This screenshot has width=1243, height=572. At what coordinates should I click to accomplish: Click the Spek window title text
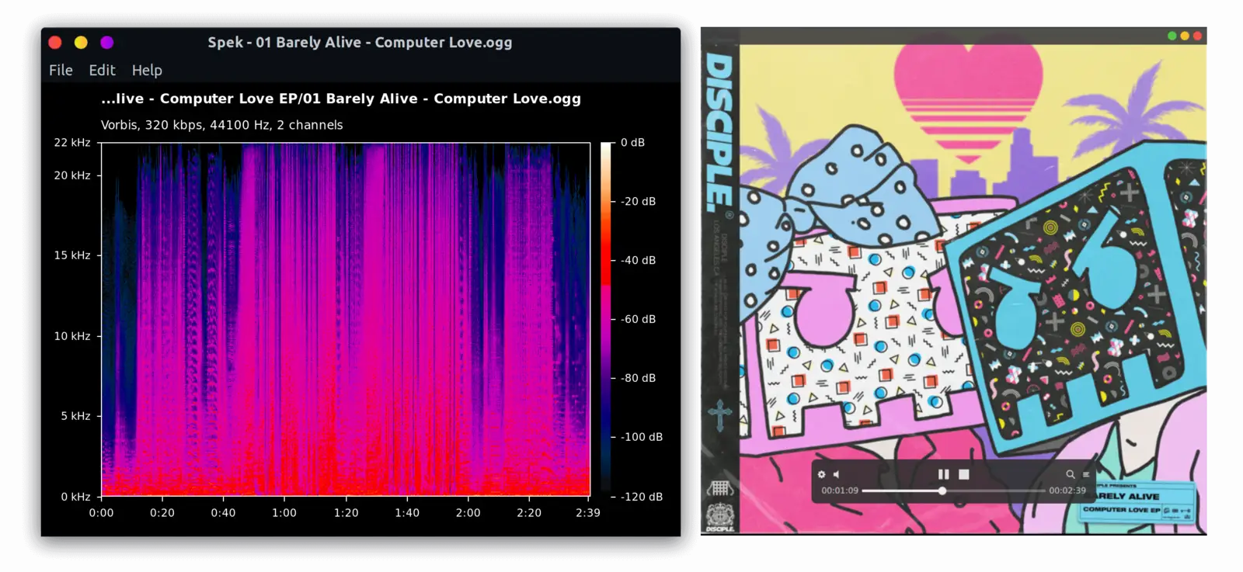(360, 43)
